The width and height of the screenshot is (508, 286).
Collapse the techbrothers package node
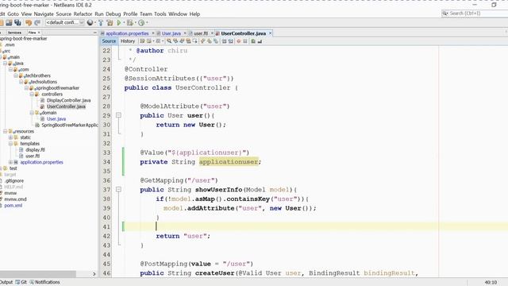[x=16, y=75]
